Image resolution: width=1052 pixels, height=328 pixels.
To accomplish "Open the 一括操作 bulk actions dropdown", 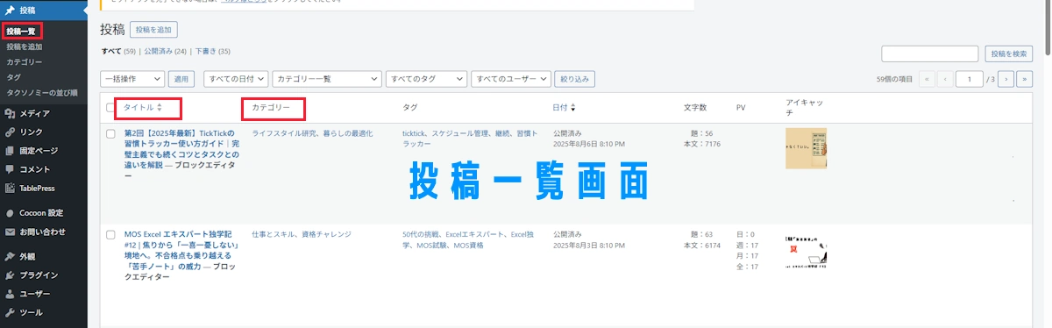I will click(x=131, y=79).
